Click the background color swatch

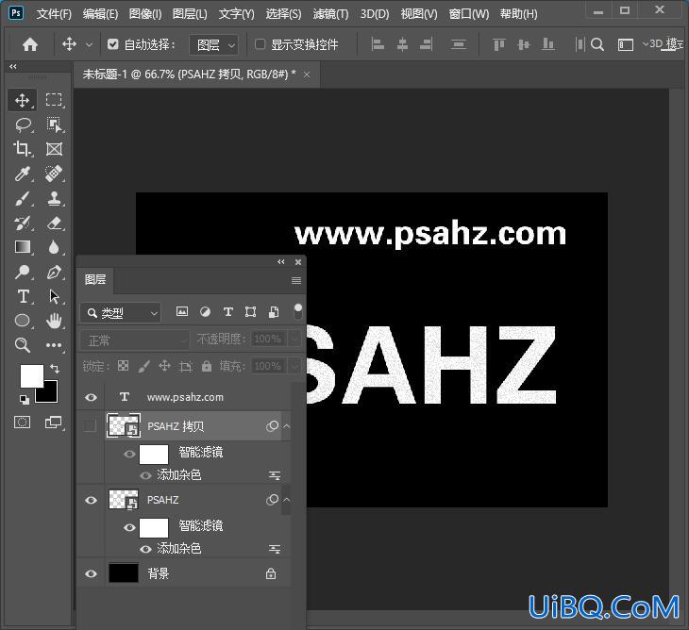[49, 394]
